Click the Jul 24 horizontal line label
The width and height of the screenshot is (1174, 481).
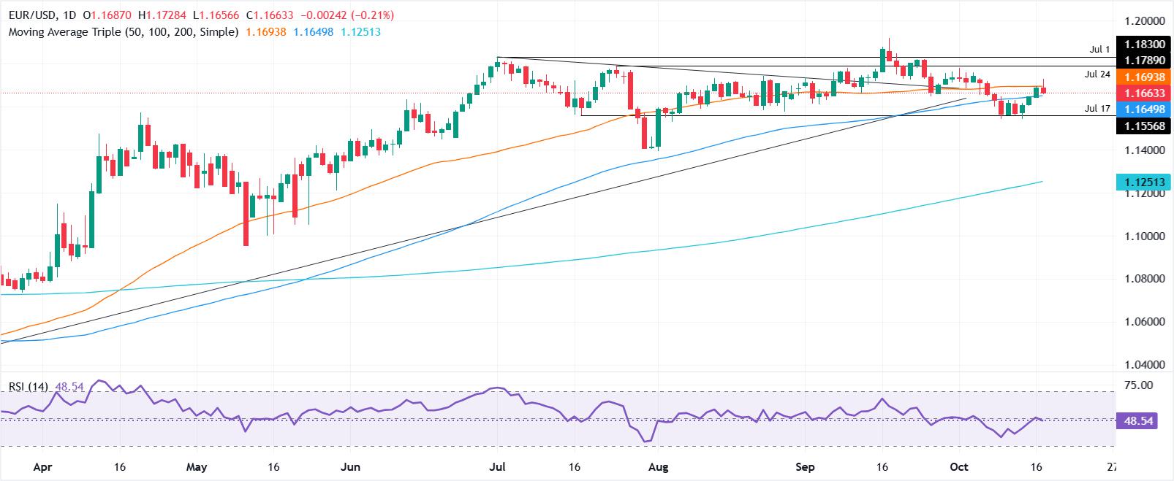1098,74
